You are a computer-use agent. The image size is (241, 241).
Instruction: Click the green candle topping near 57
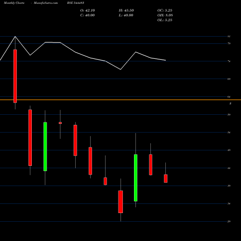coord(45,147)
